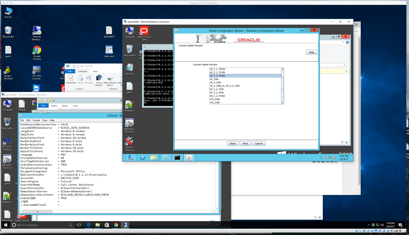Select the SEQUENCE file on host desktop
Viewport: 409px width, 235px height.
pyautogui.click(x=109, y=32)
